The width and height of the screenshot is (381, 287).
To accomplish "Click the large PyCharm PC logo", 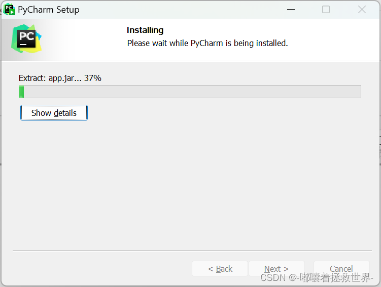I will [26, 38].
